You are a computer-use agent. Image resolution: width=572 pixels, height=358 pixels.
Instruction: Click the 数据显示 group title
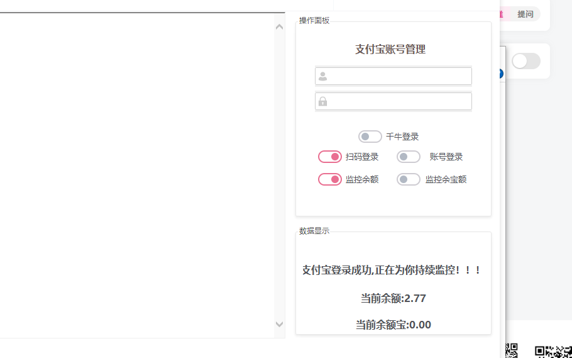click(x=314, y=231)
